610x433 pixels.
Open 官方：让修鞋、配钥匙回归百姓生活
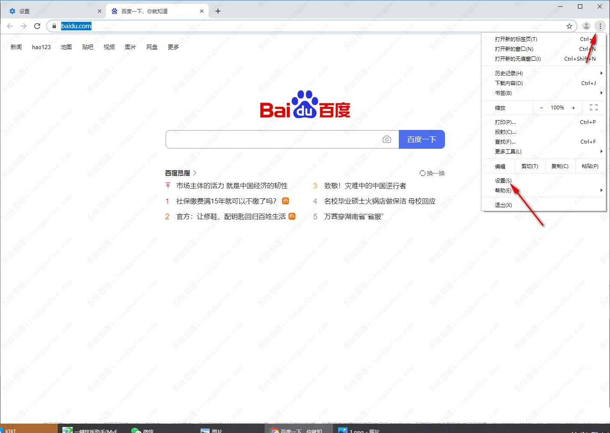231,216
